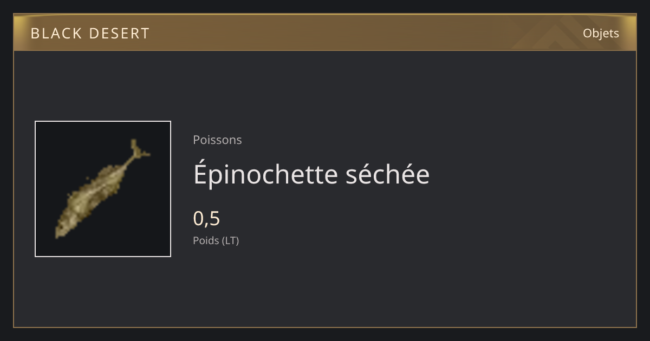Click the gold header banner bar
The height and width of the screenshot is (341, 650).
pos(325,32)
